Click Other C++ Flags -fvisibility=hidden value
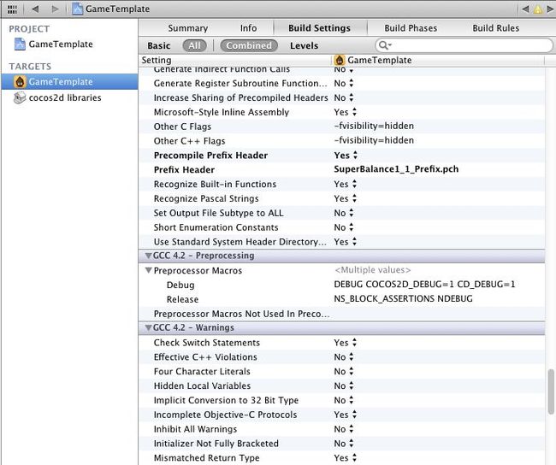Viewport: 556px width, 465px height. 374,140
